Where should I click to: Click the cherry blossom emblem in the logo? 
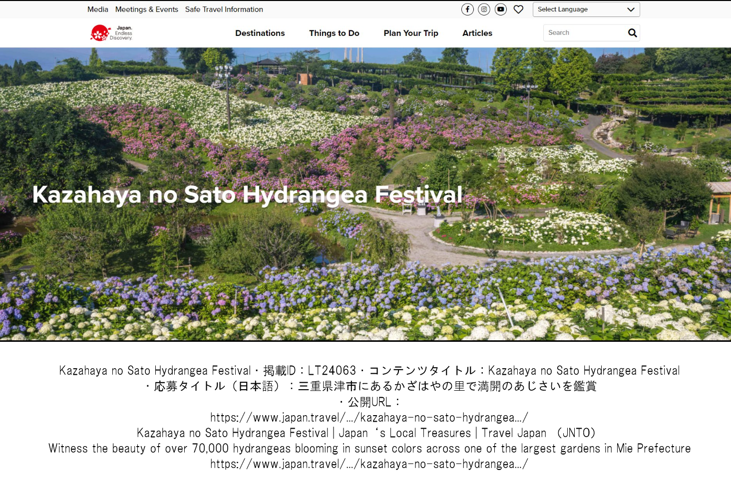99,32
